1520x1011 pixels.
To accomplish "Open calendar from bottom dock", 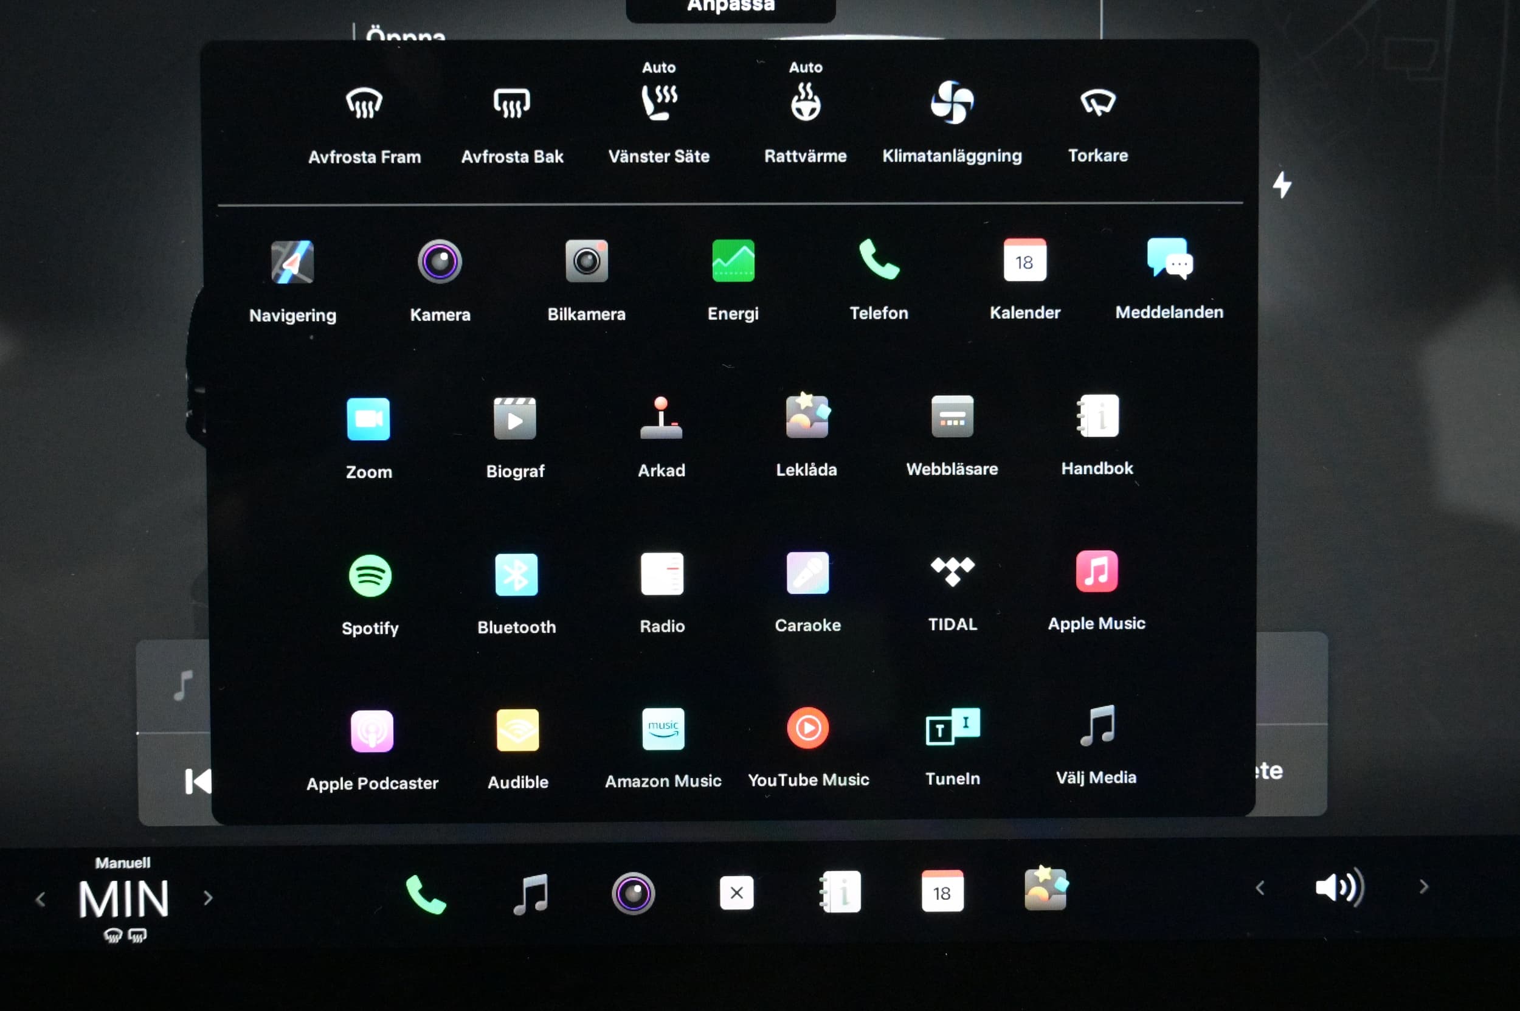I will point(942,892).
